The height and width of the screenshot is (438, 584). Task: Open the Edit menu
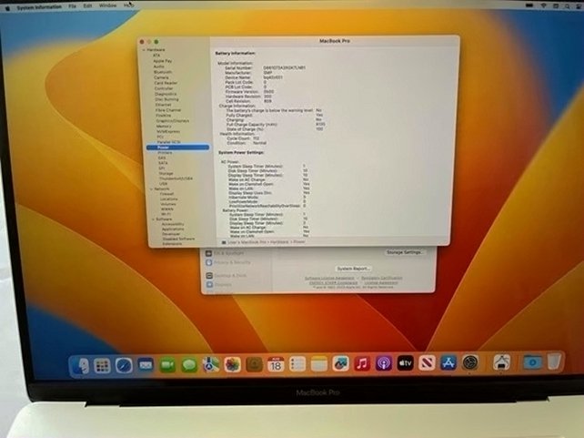coord(87,6)
